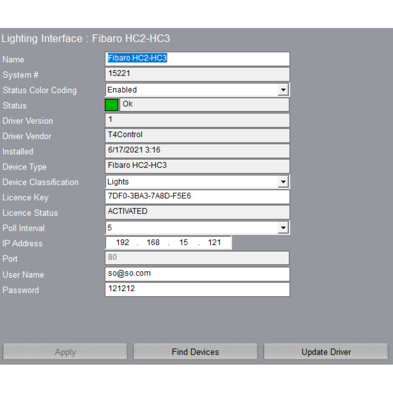Viewport: 393px width, 393px height.
Task: Click the Poll Interval label
Action: pos(24,228)
